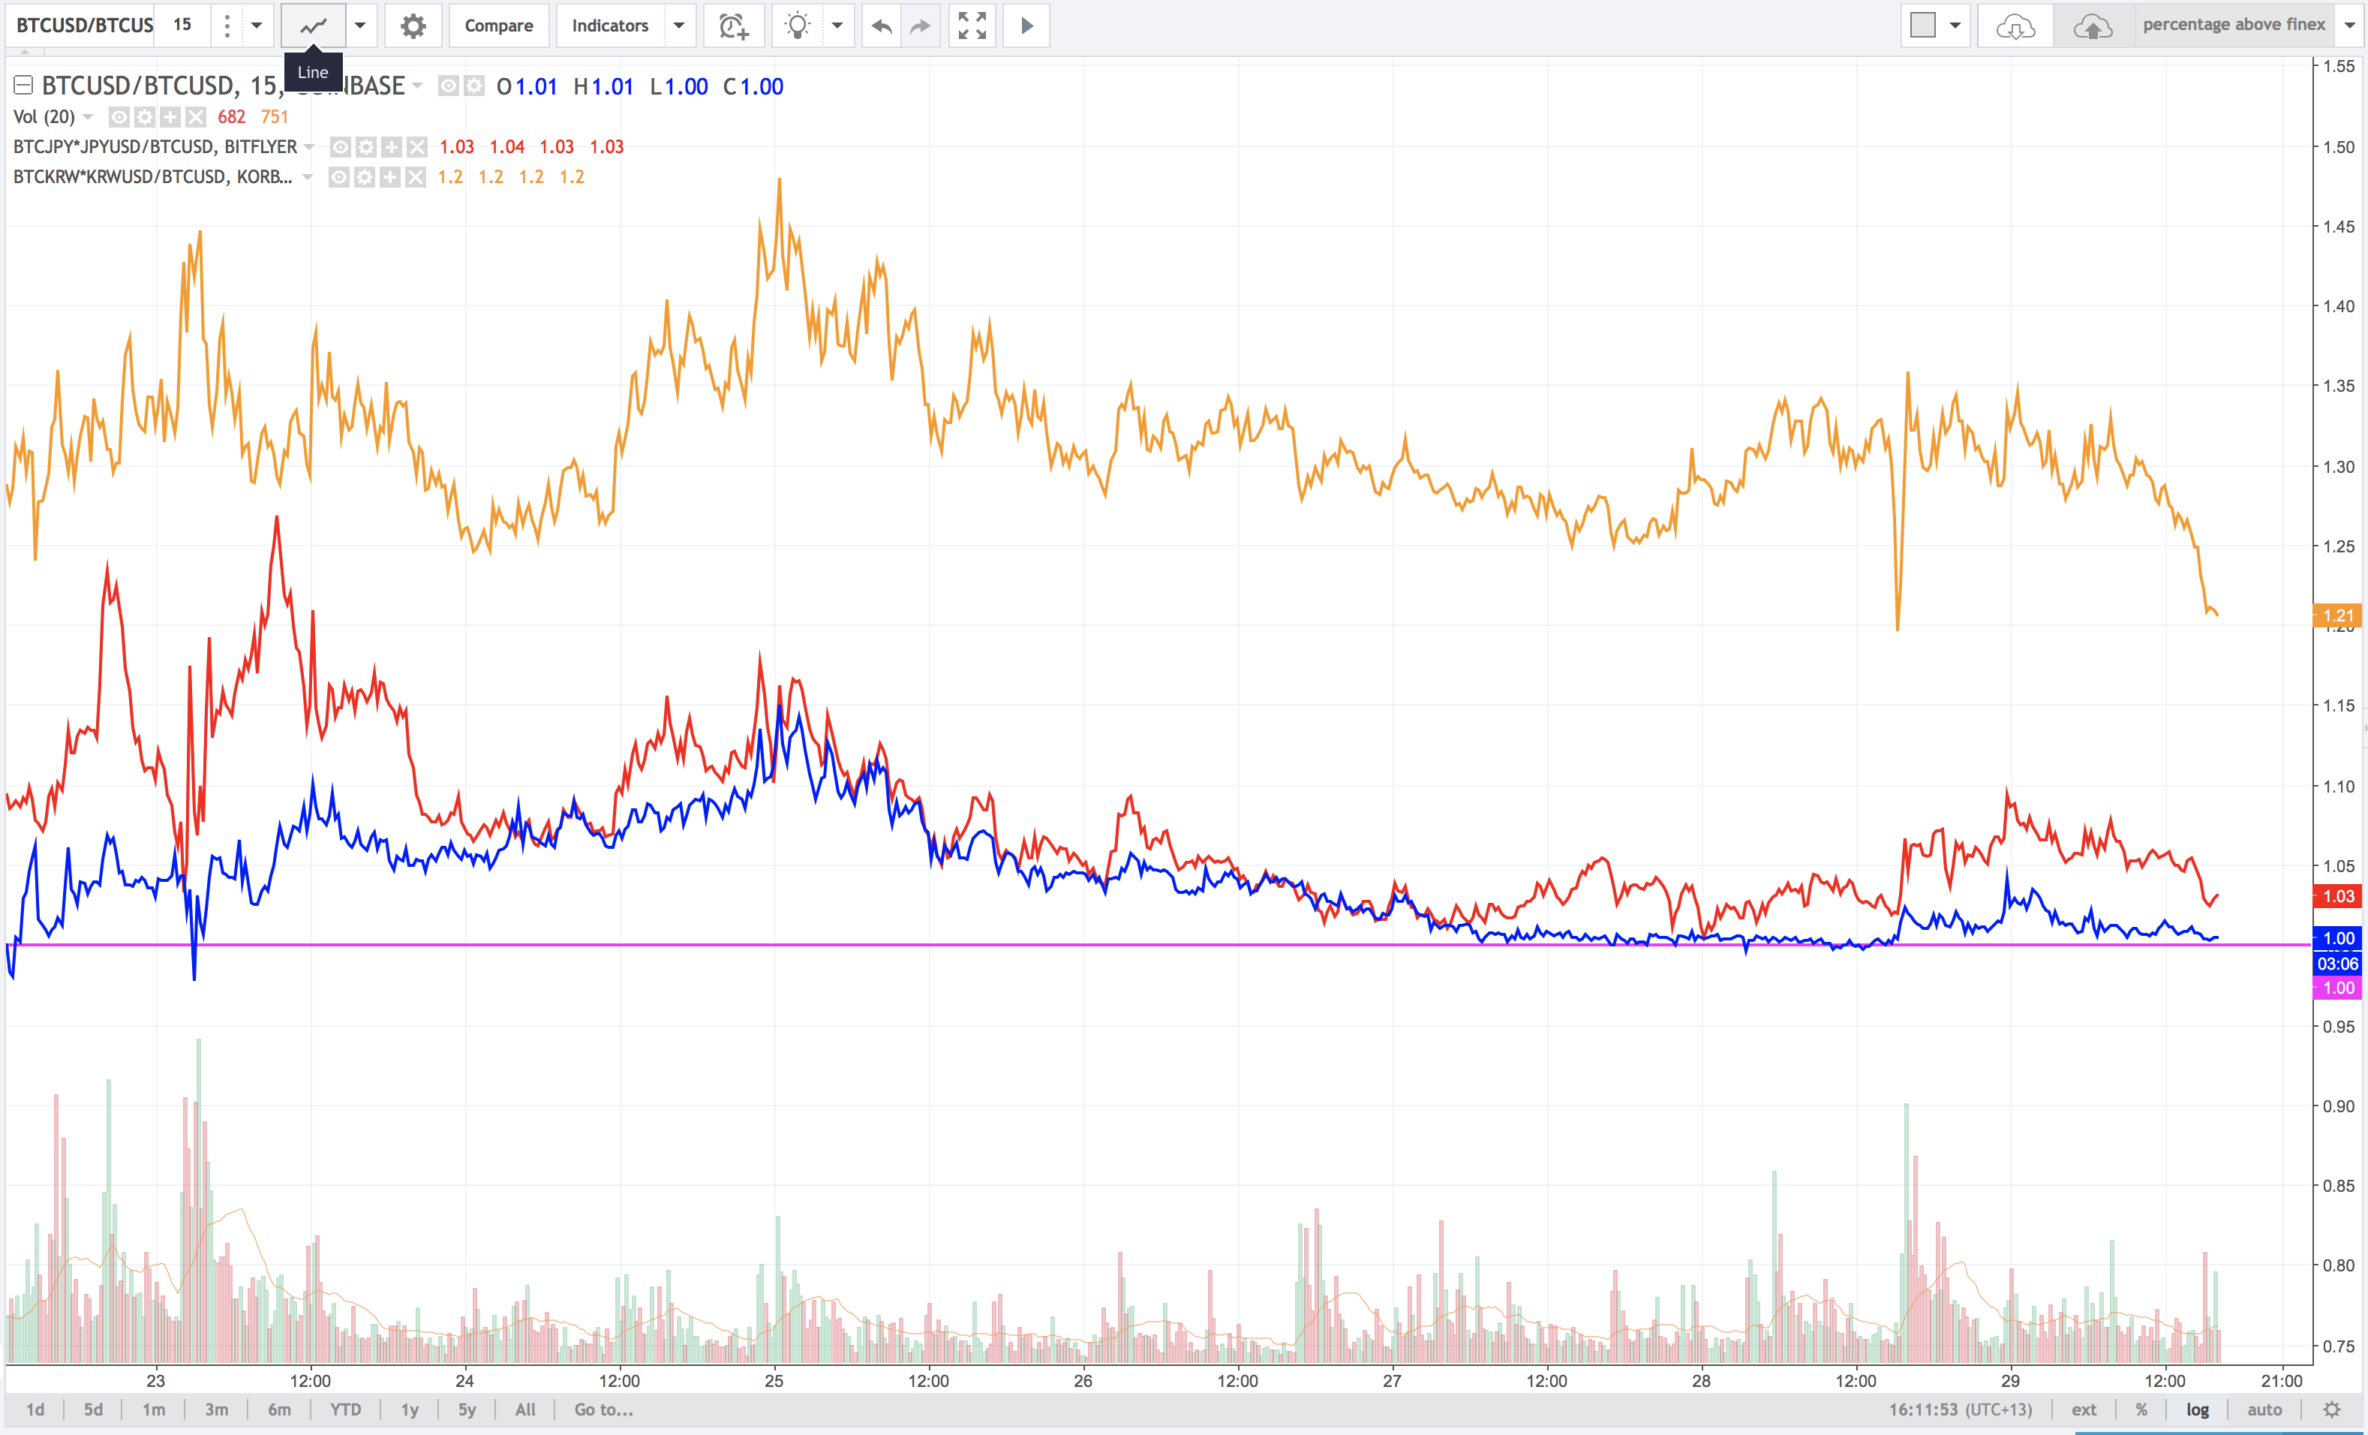2368x1435 pixels.
Task: Enter fullscreen mode icon
Action: click(x=972, y=26)
